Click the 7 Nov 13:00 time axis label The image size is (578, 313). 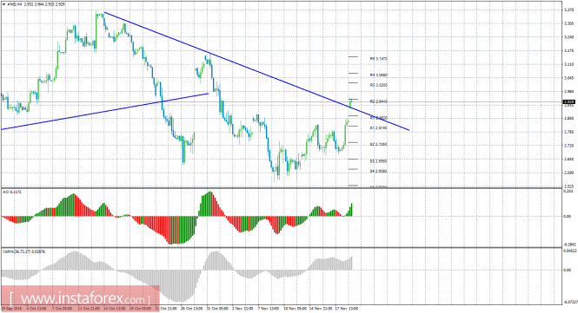[269, 309]
